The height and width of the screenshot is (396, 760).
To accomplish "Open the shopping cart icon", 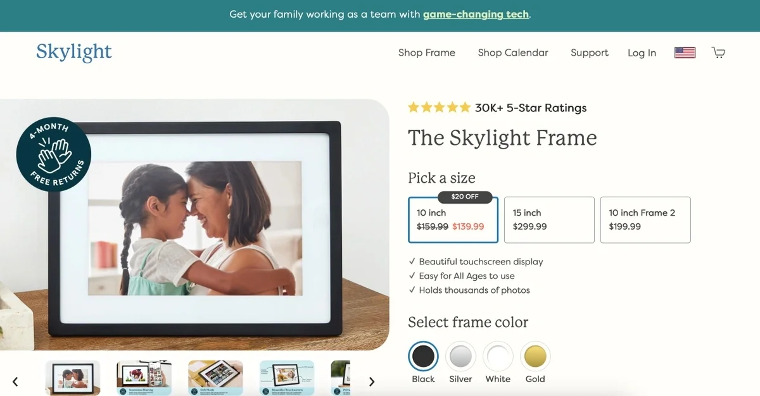I will point(718,53).
